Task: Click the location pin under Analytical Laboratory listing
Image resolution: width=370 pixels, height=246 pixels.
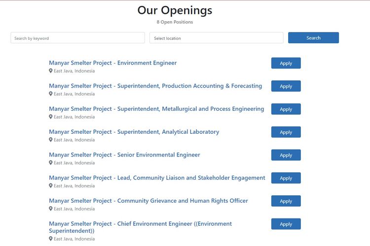Action: (50, 140)
